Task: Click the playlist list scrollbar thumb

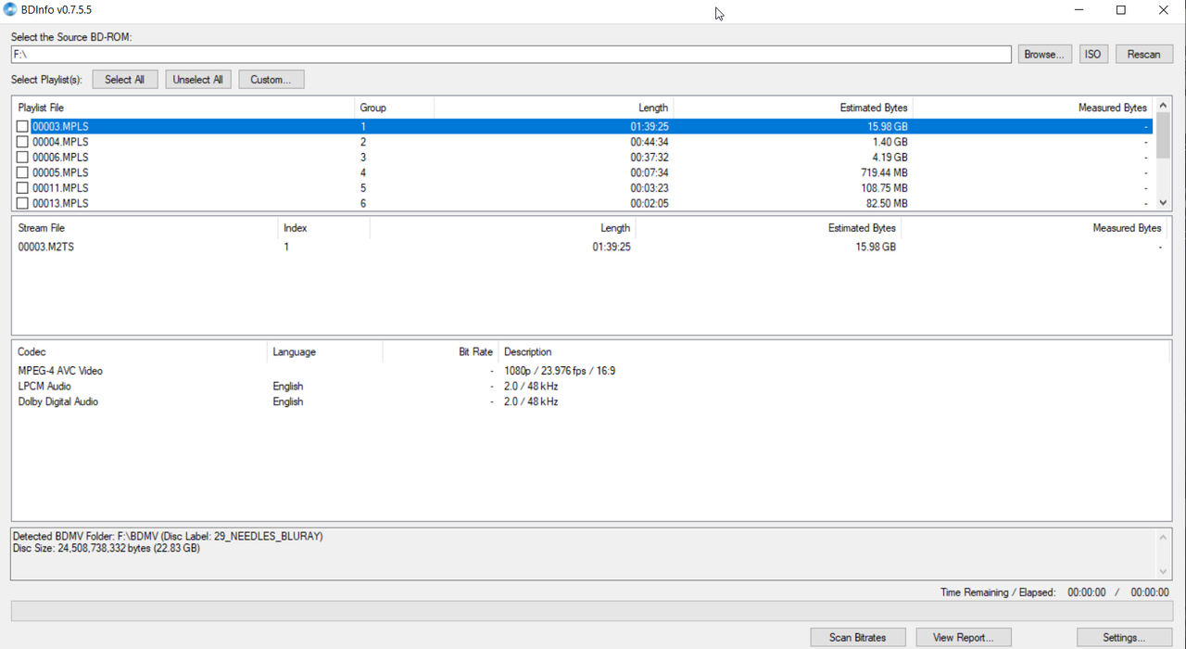Action: coord(1163,135)
